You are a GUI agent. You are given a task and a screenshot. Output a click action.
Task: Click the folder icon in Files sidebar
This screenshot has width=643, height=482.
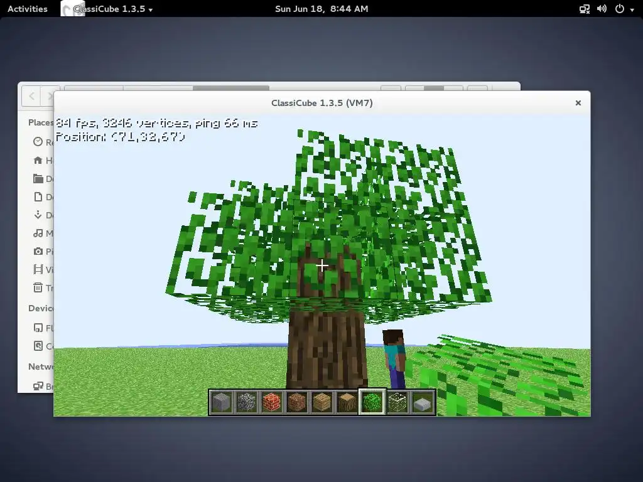(38, 179)
